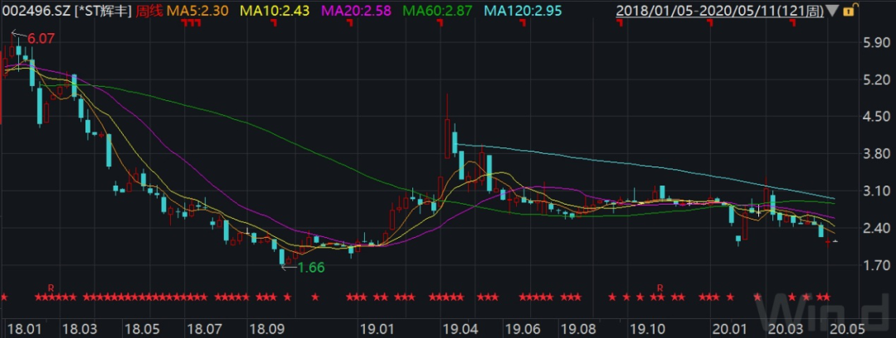The height and width of the screenshot is (338, 896).
Task: Click red event flag nearest the 5.90 label
Action: [x=792, y=22]
